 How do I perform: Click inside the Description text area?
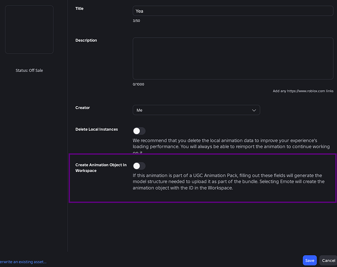tap(233, 59)
